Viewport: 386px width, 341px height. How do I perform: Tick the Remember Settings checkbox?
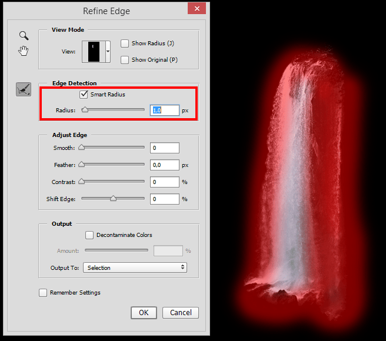pos(43,293)
